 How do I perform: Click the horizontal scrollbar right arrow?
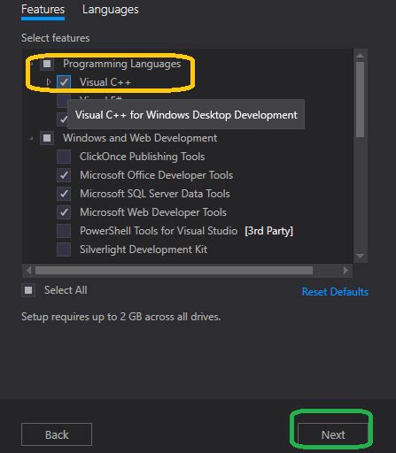point(346,271)
